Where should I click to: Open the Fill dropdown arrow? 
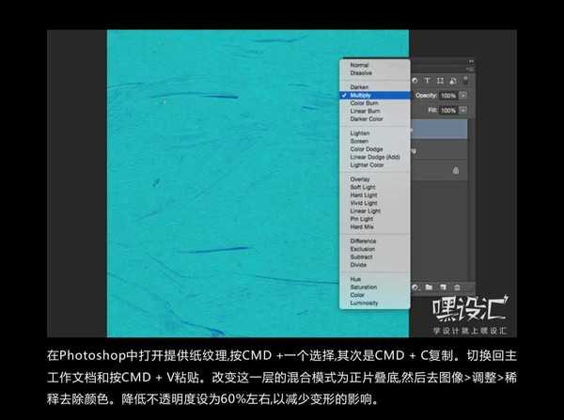click(463, 110)
